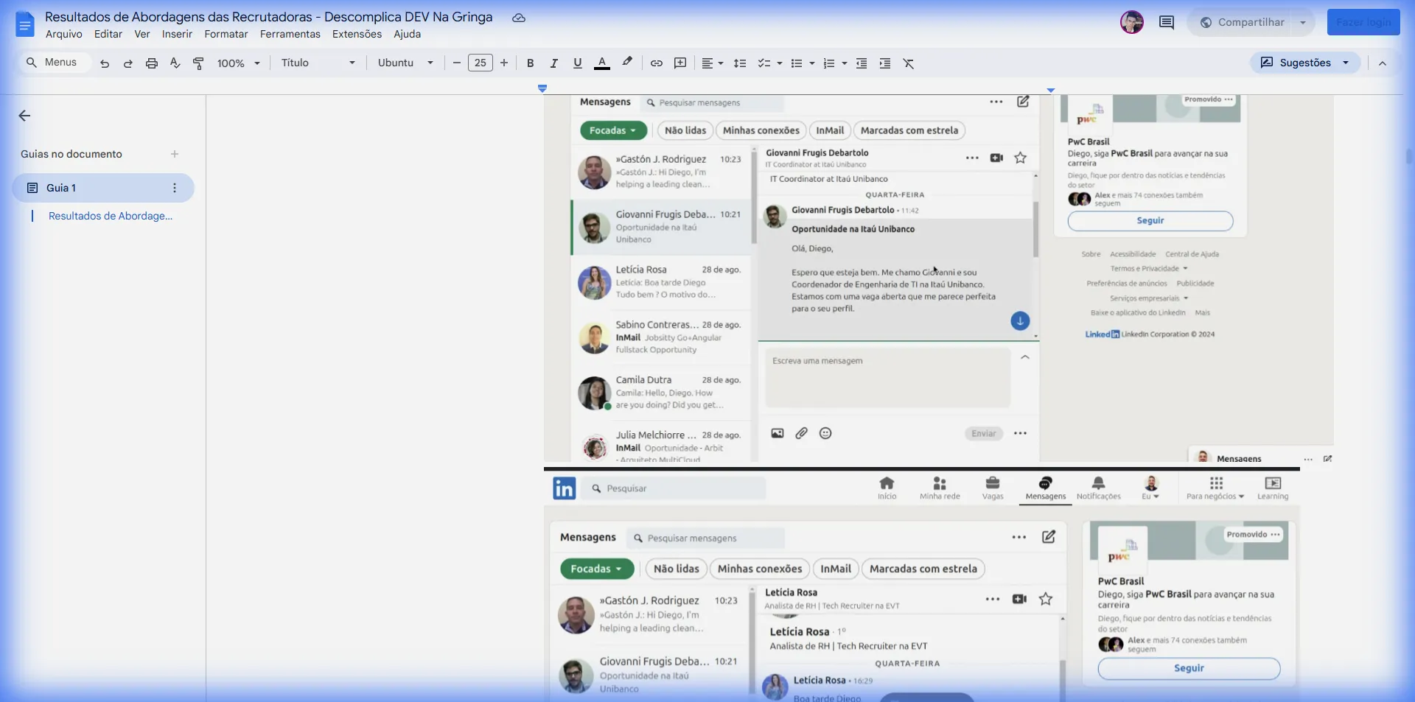Run spelling and grammar check icon
Viewport: 1415px width, 702px height.
[175, 63]
